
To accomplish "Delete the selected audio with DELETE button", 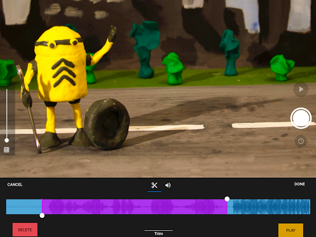I will point(25,230).
